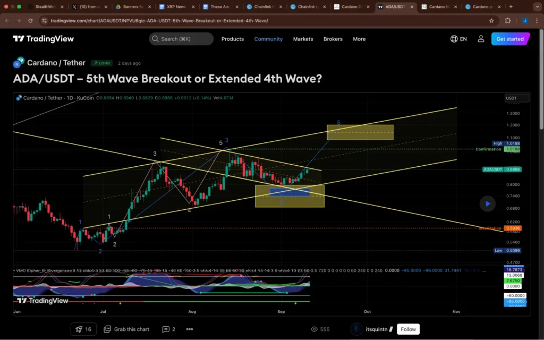The image size is (544, 340).
Task: Bookmark this page with star icon
Action: (491, 21)
